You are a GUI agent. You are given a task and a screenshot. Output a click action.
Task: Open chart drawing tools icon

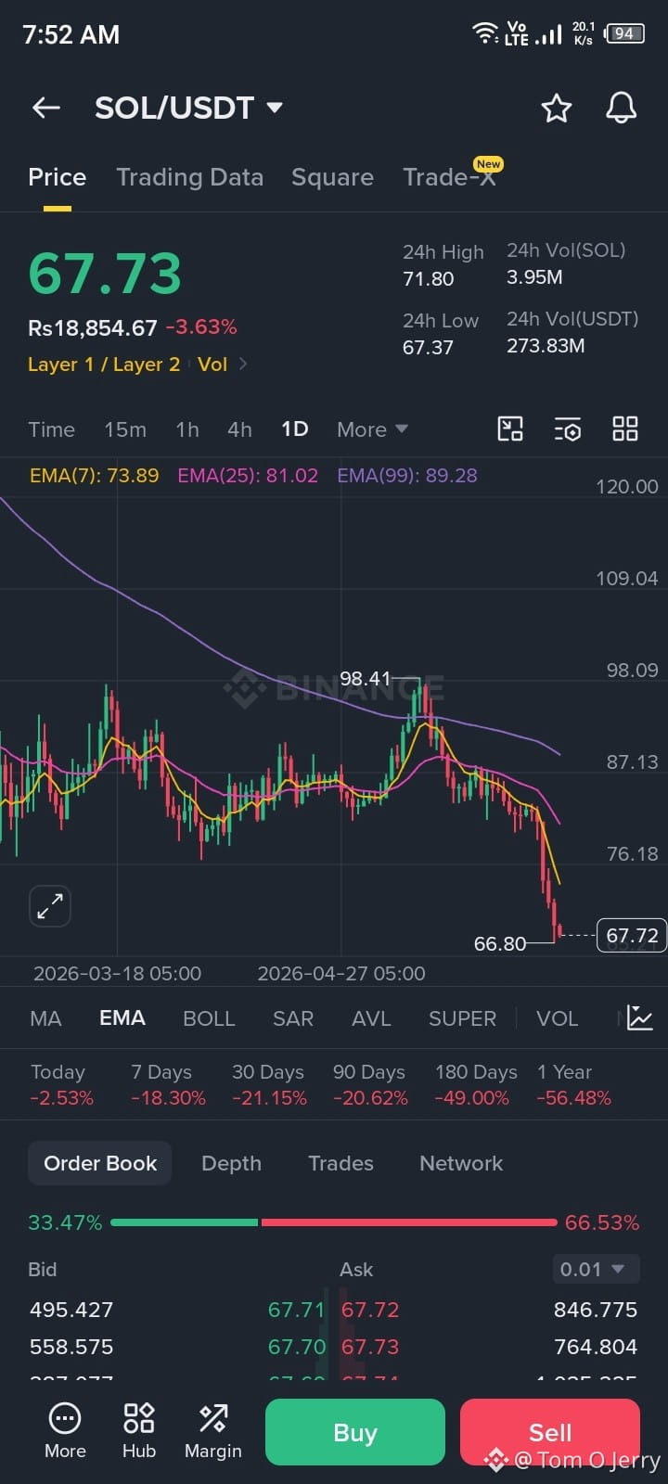click(x=510, y=429)
